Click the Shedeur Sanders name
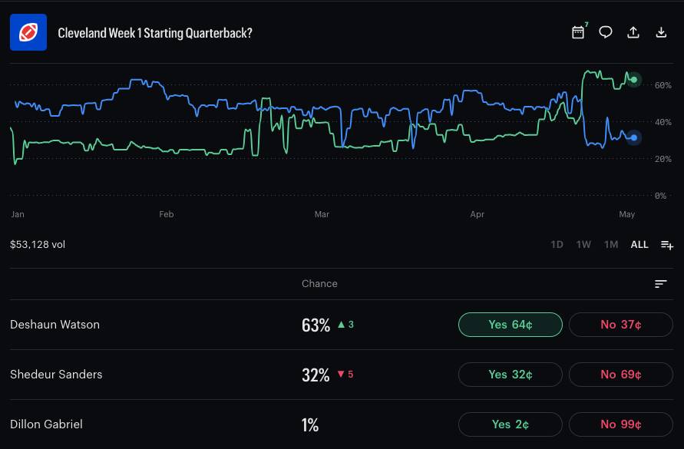 pos(56,375)
